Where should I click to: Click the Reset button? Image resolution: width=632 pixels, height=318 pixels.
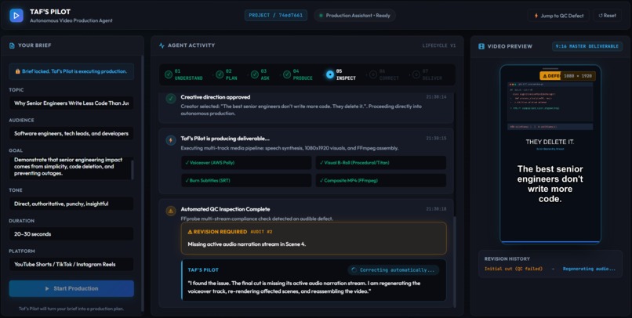tap(607, 16)
